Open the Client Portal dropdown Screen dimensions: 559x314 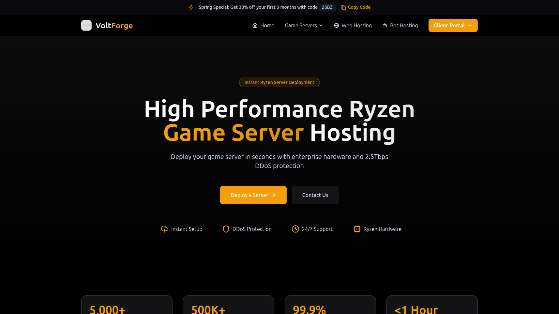(x=453, y=25)
